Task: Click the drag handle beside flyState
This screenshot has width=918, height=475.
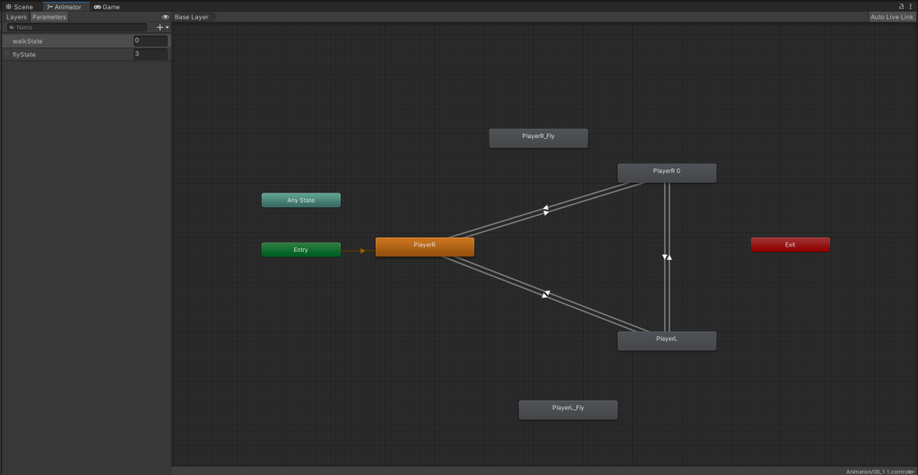Action: [x=7, y=55]
